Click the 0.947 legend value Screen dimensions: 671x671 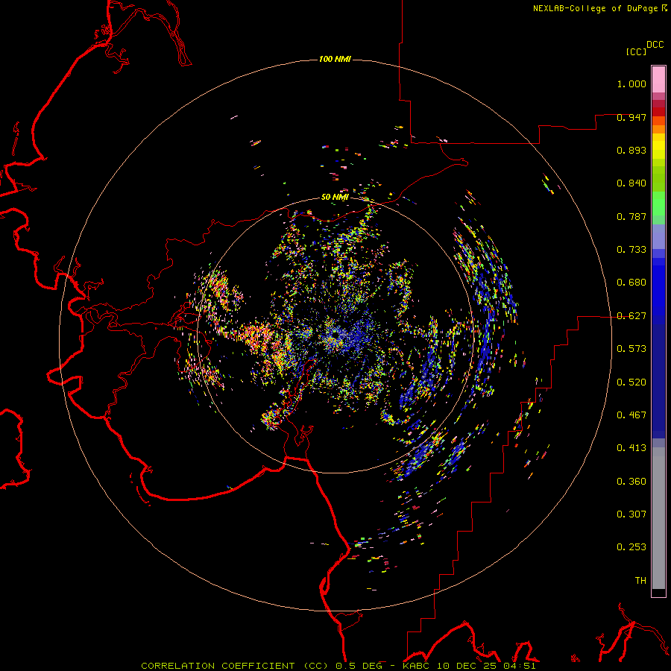pos(631,117)
